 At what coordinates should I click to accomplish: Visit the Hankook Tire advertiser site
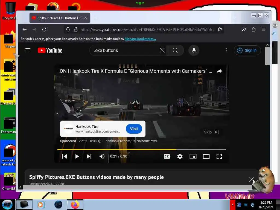click(134, 129)
